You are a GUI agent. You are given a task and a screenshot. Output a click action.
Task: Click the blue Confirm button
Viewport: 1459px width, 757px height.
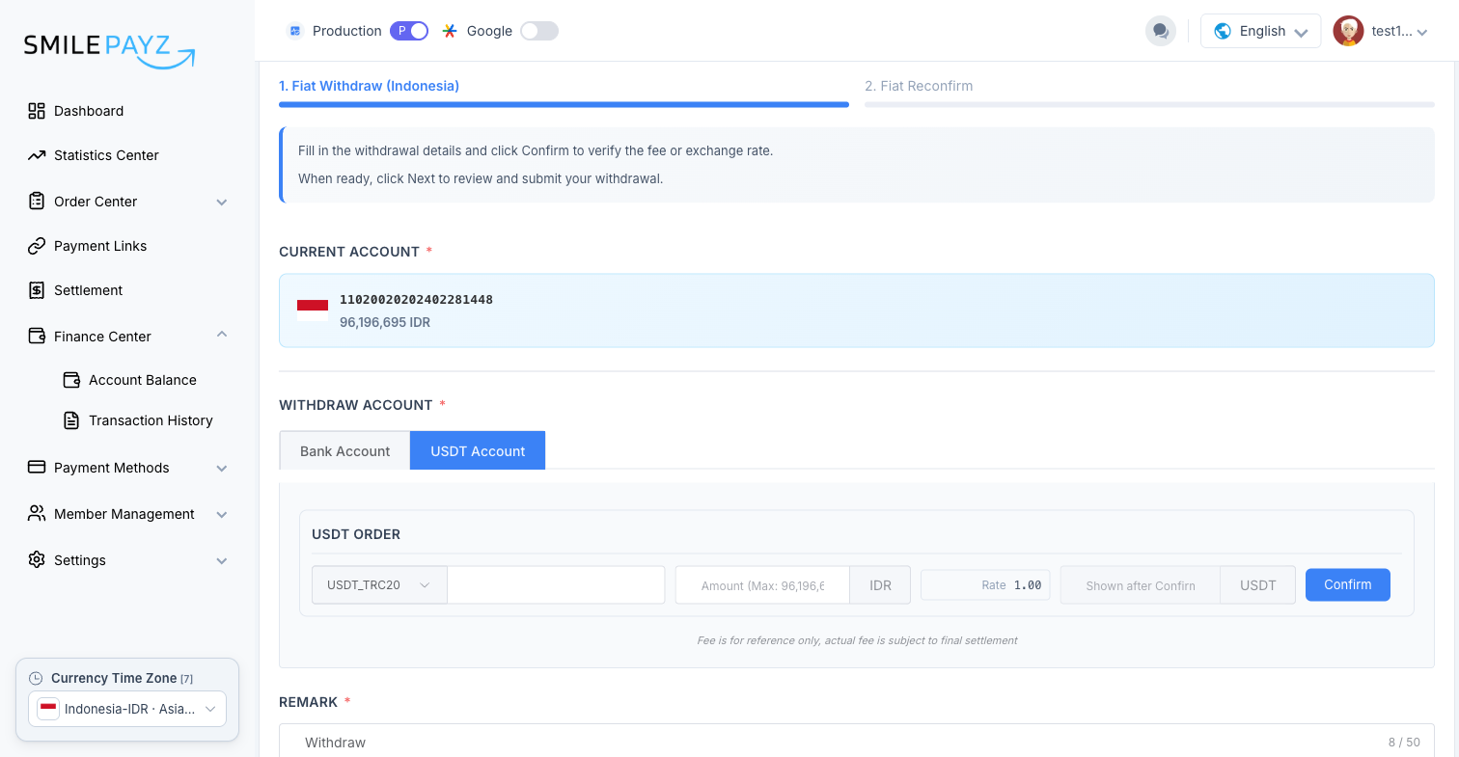(x=1348, y=584)
